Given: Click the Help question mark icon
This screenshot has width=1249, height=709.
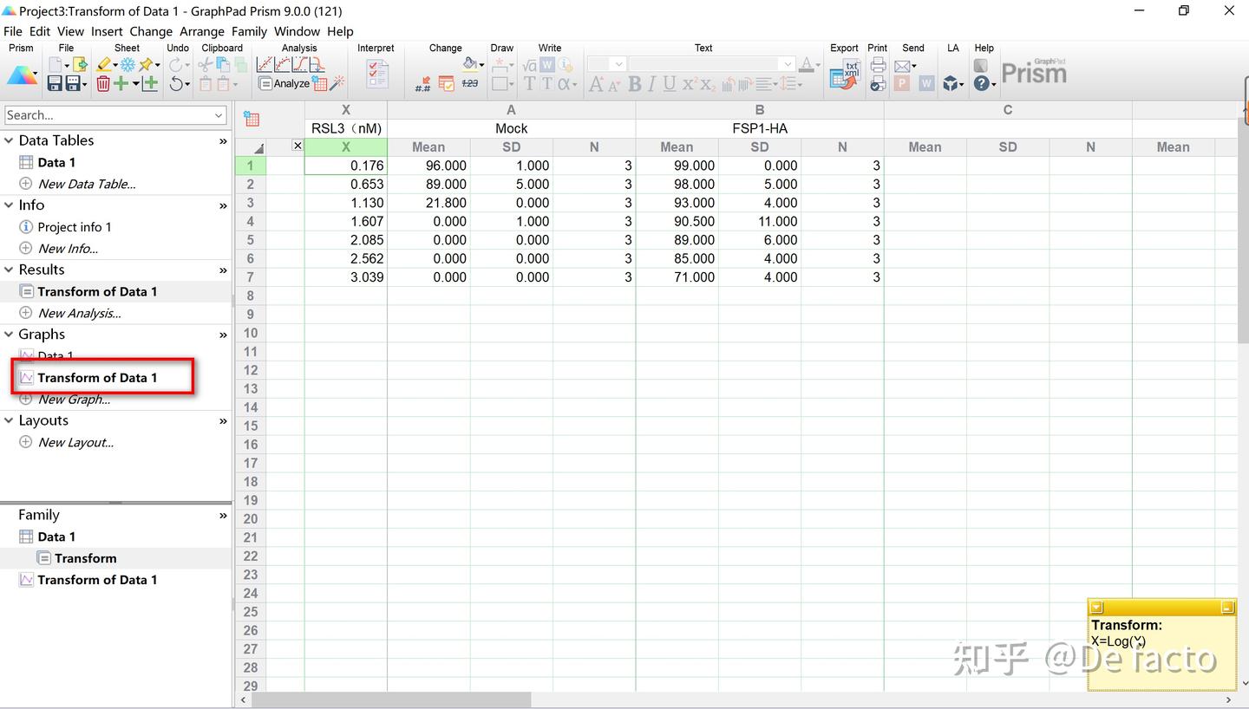Looking at the screenshot, I should (981, 83).
